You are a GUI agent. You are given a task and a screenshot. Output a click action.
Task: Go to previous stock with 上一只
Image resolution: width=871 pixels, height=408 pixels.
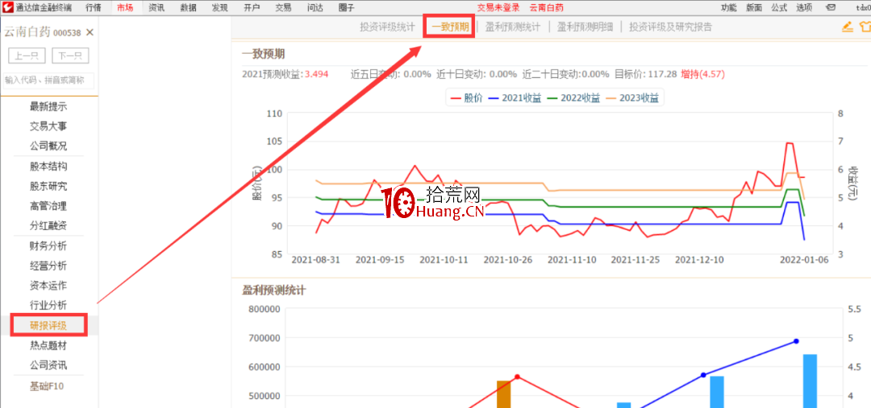coord(27,56)
